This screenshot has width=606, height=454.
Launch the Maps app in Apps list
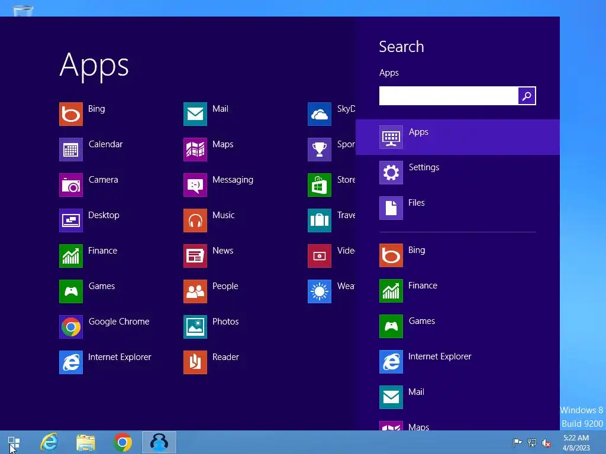pos(195,150)
